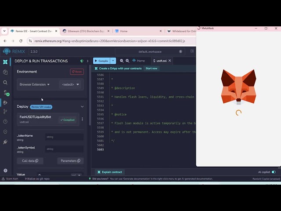Click the RemixAI Copilot (enabled) status
Image resolution: width=281 pixels, height=211 pixels.
[266, 179]
